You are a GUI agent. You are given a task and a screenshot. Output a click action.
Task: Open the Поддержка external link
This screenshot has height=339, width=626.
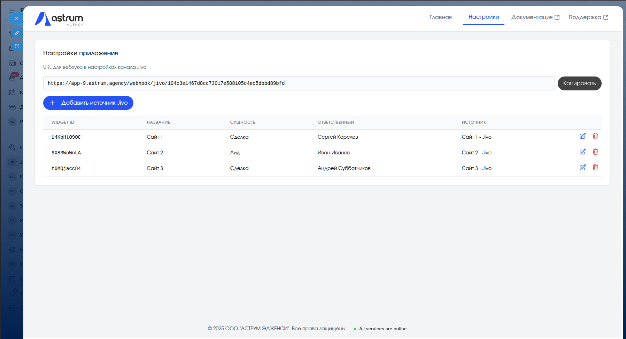(588, 17)
